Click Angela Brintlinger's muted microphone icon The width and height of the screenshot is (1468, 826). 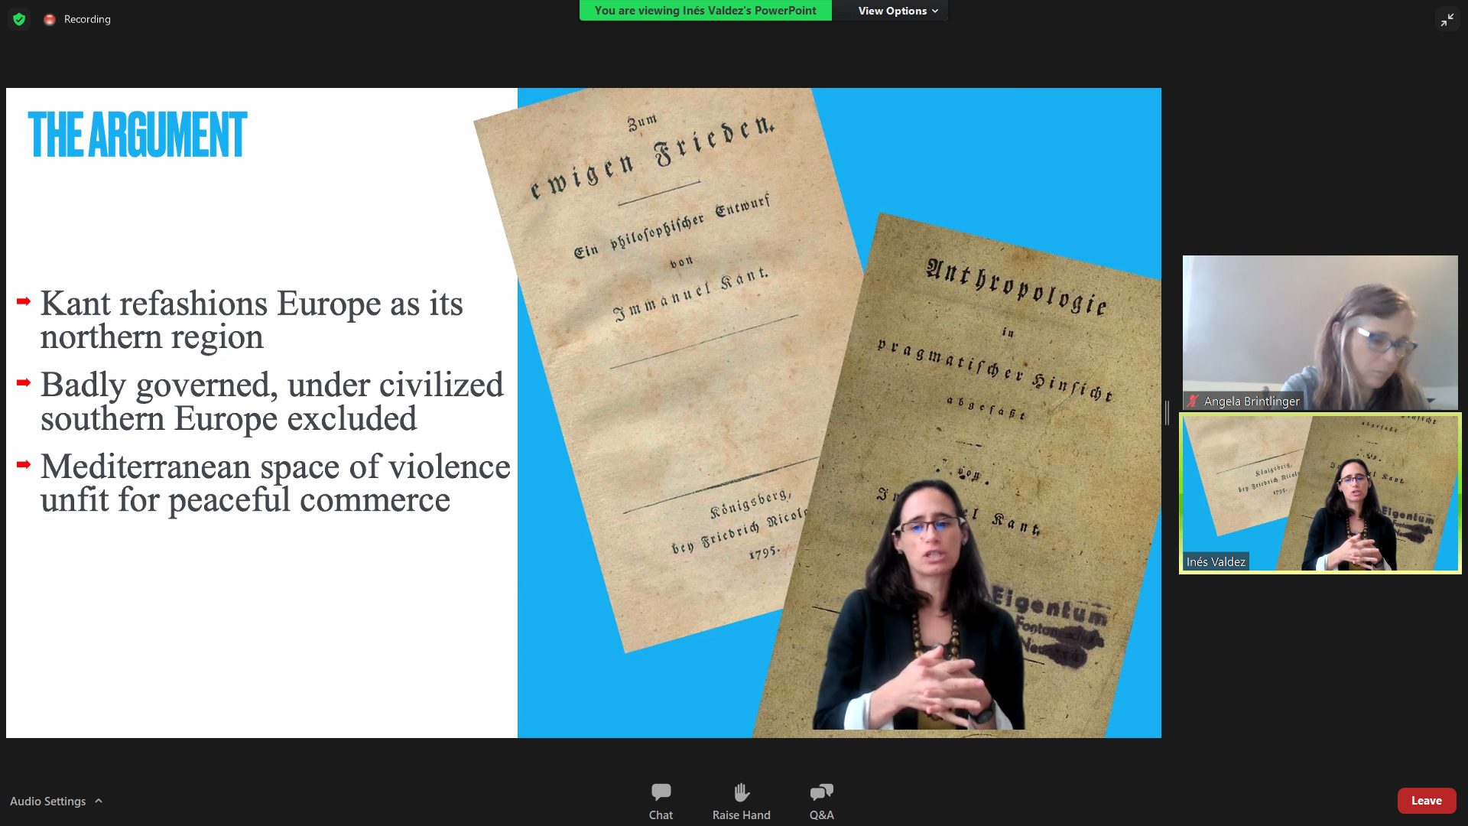click(1193, 401)
